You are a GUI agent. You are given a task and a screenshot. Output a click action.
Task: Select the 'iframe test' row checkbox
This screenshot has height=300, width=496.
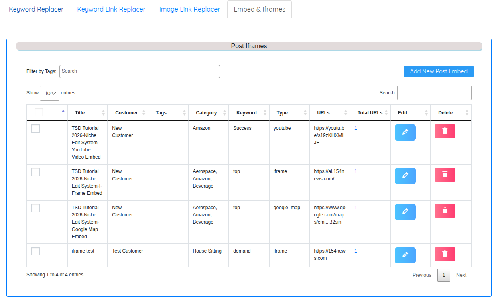pos(35,251)
